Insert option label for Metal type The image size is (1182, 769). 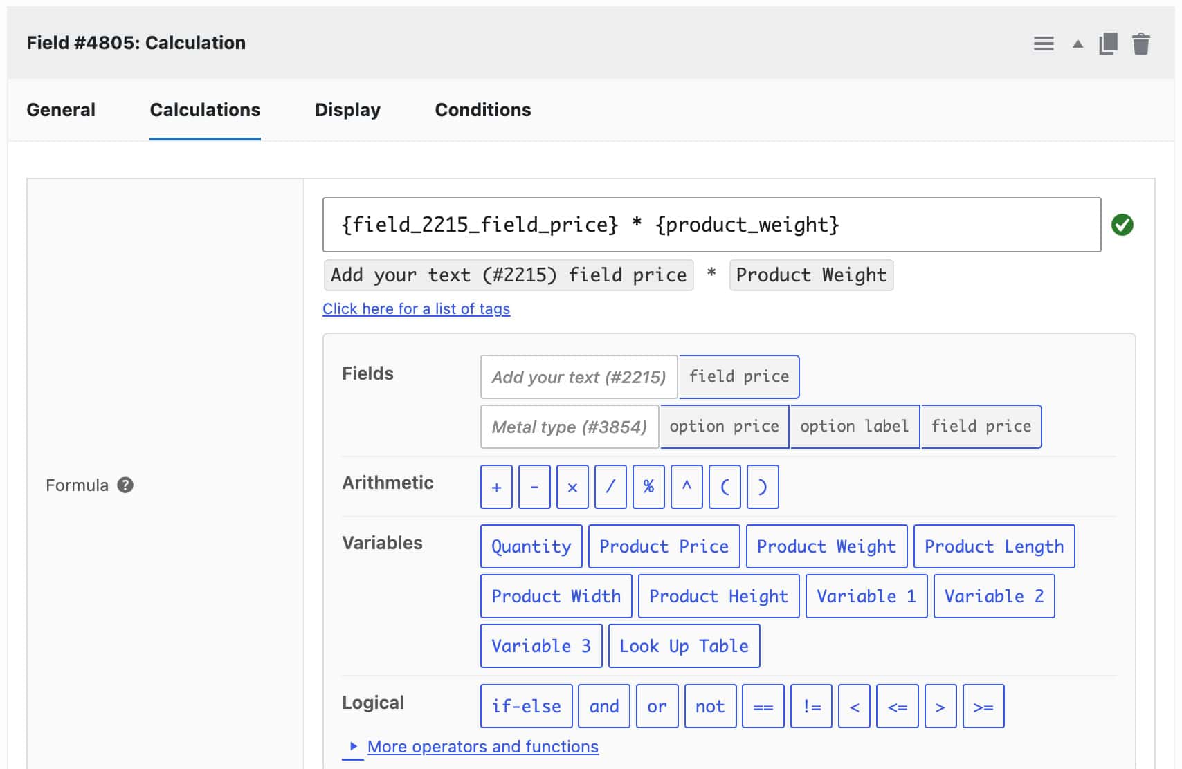coord(855,426)
